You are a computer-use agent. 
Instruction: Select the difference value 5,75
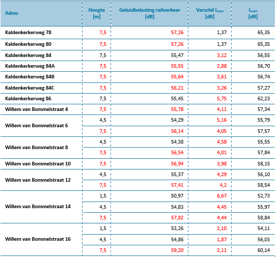[x=222, y=99]
